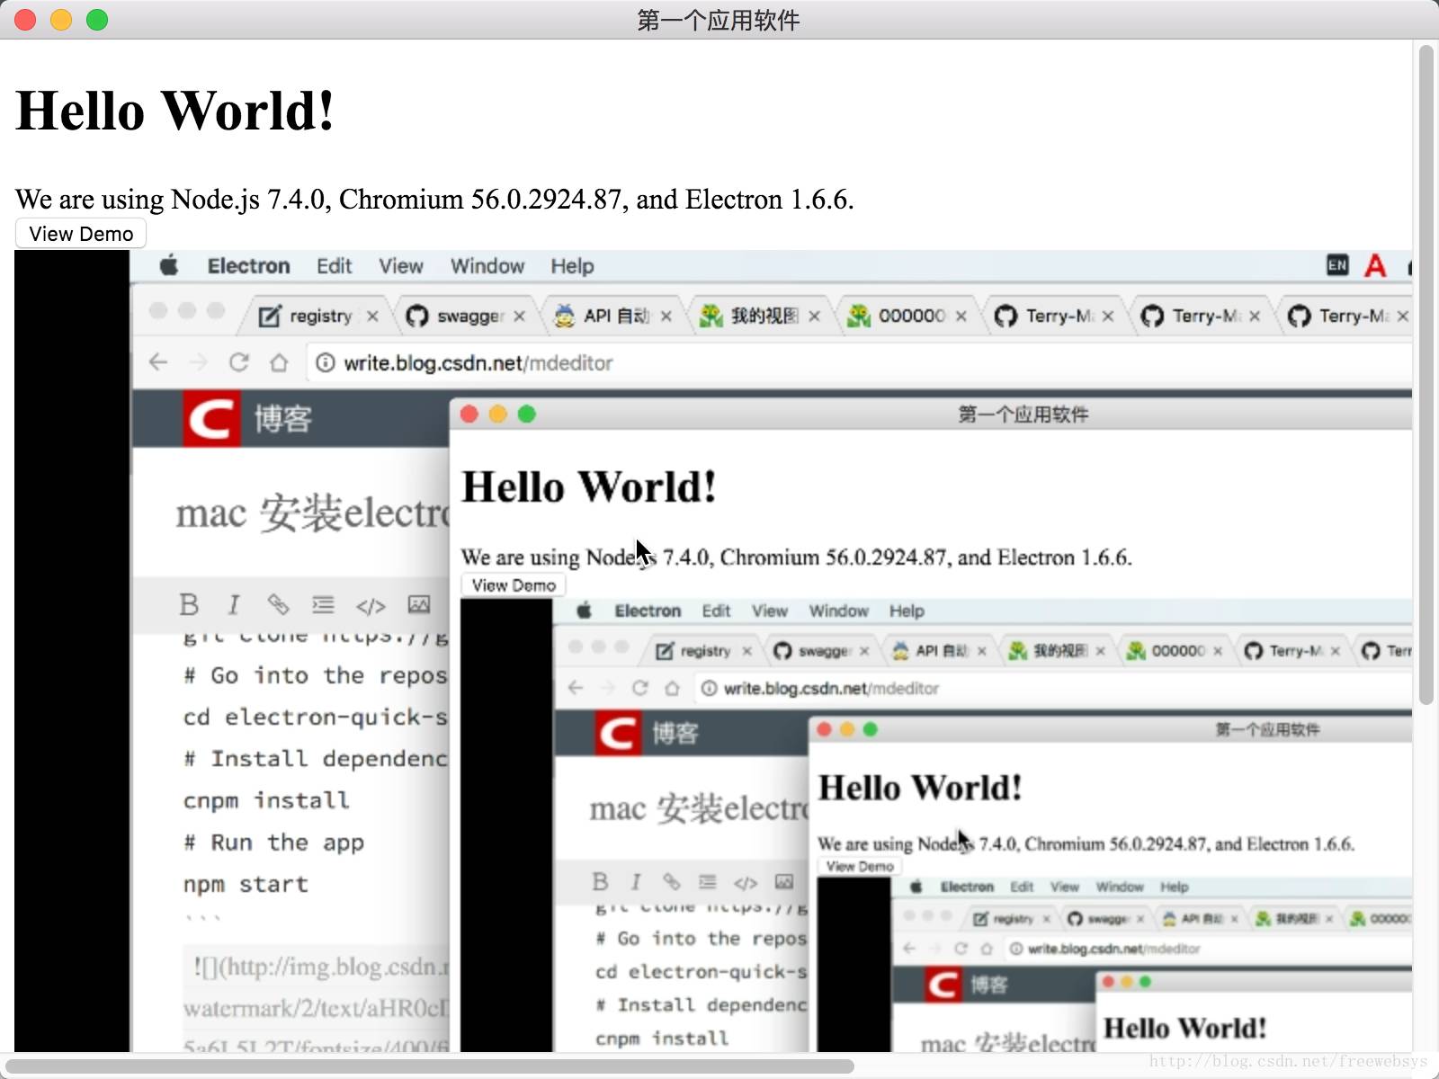
Task: Click the Node.js version sentence below the top heading
Action: pyautogui.click(x=434, y=199)
